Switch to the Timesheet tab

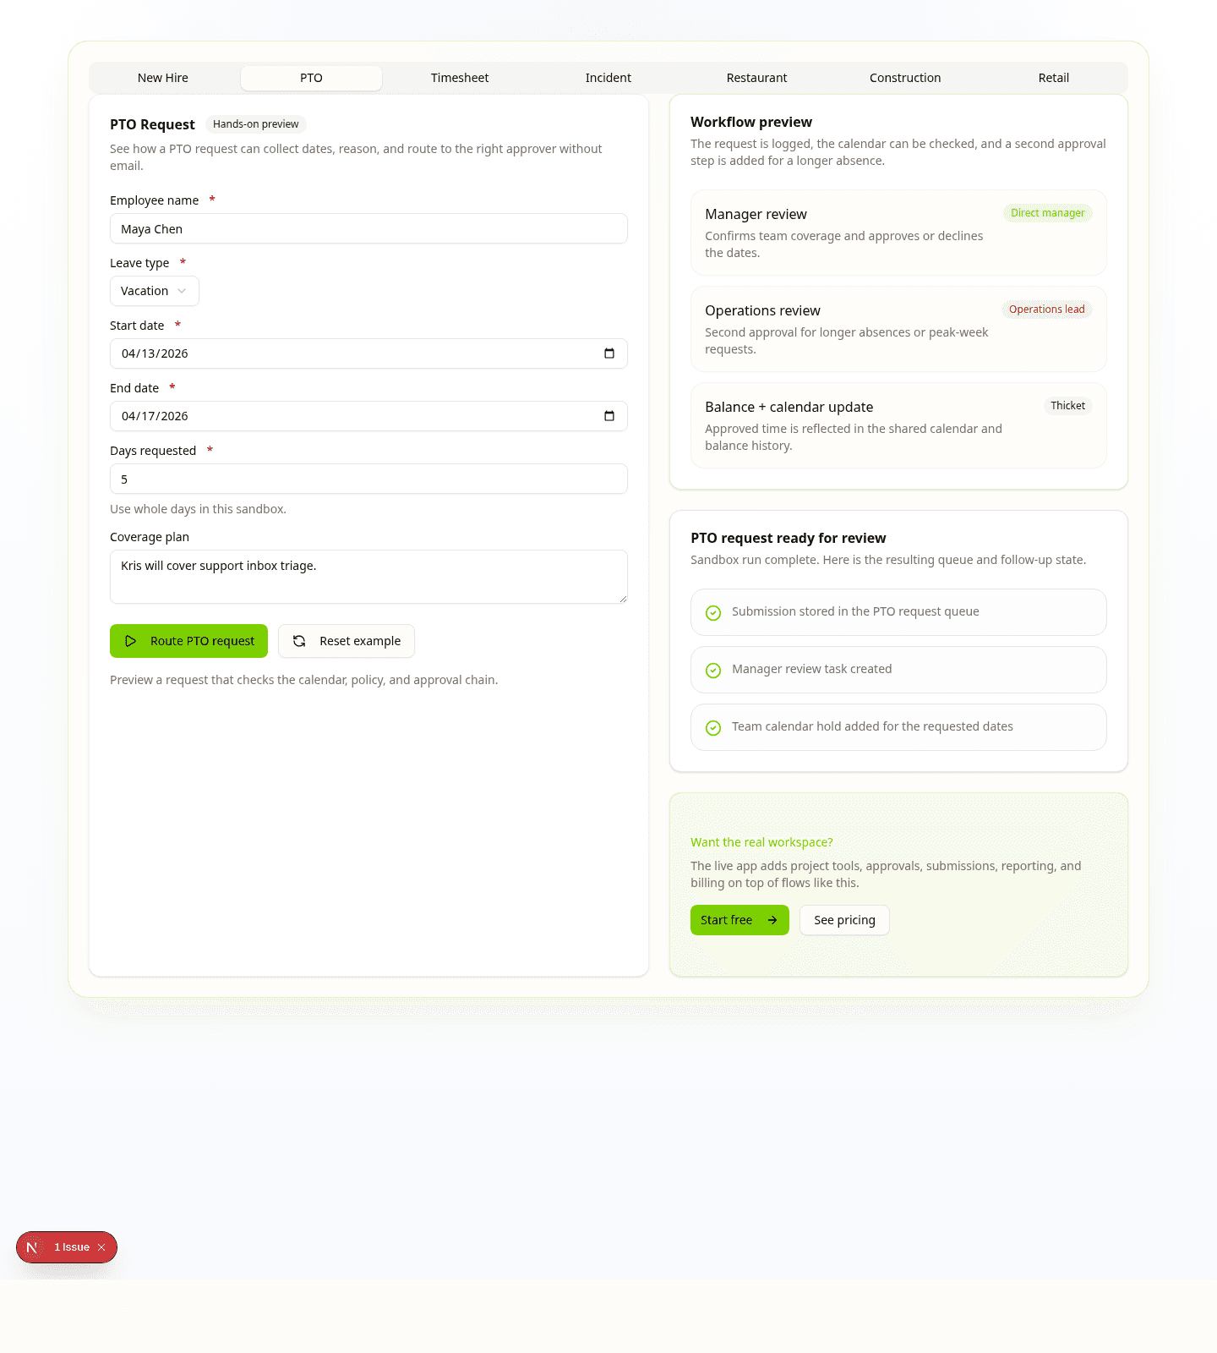(x=460, y=78)
